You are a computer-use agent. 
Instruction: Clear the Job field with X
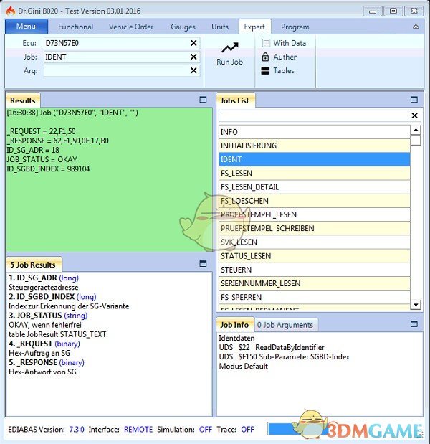coord(193,57)
